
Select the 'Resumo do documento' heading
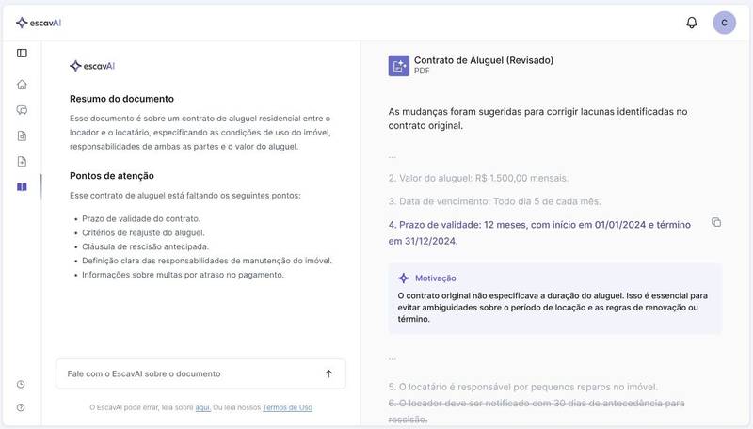point(121,99)
